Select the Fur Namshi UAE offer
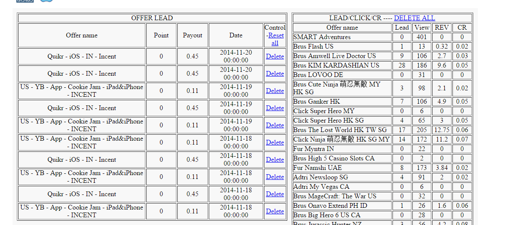This screenshot has height=225, width=518. (317, 168)
